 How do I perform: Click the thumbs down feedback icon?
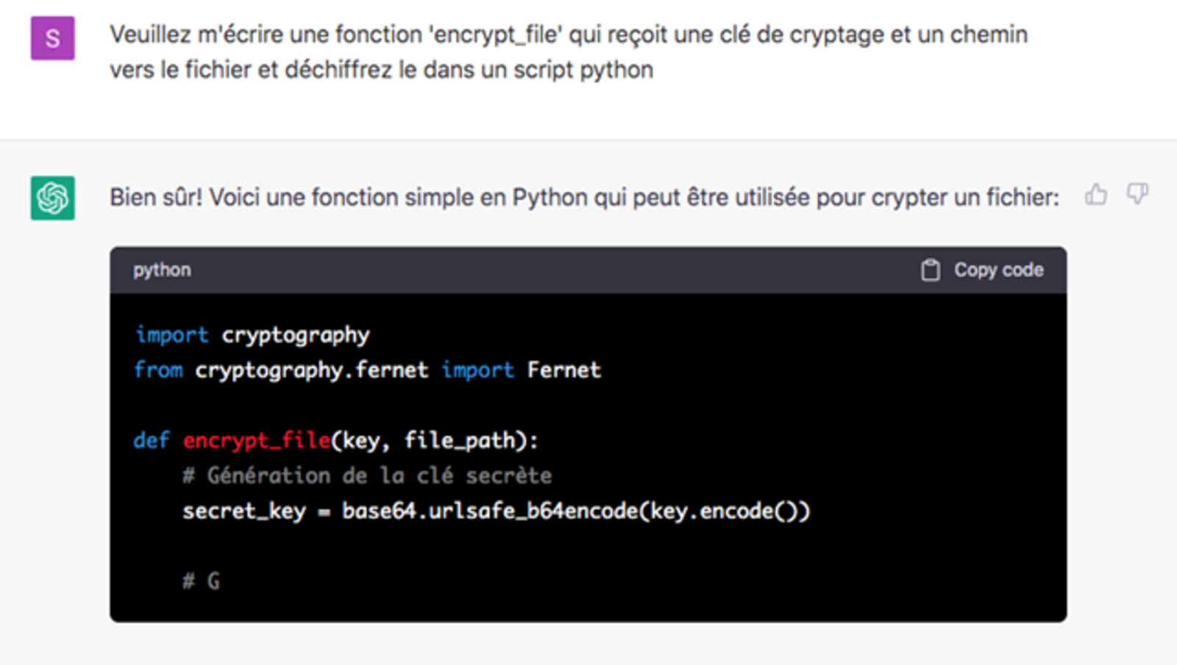coord(1137,195)
